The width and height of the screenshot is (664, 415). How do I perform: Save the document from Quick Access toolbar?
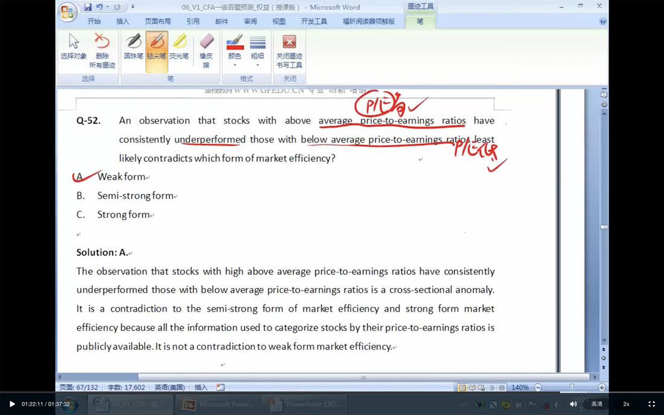[88, 7]
